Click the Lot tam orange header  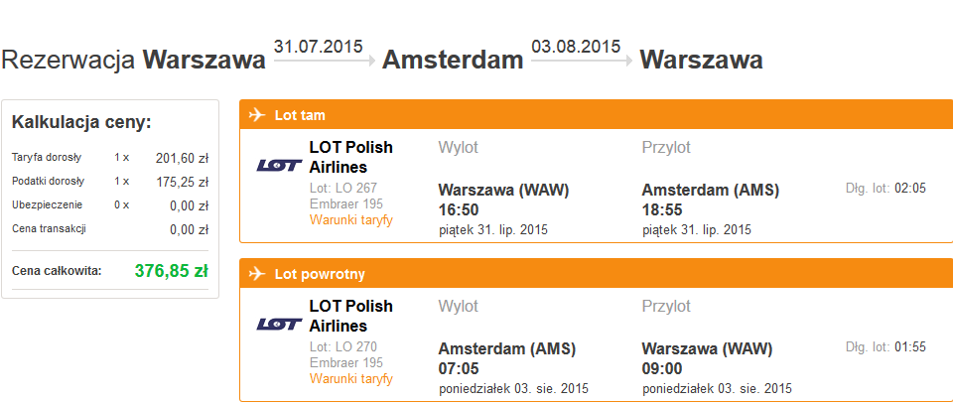coord(597,115)
